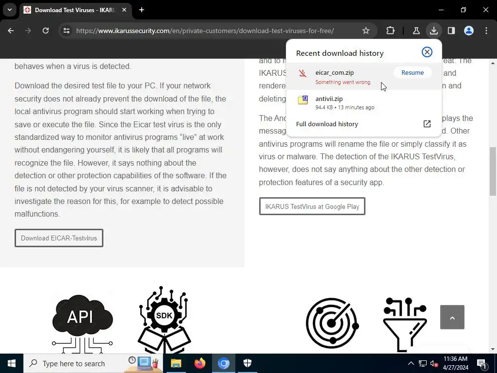Click the failed download icon for eicar_com.zip
Viewport: 497px width, 373px height.
[303, 74]
